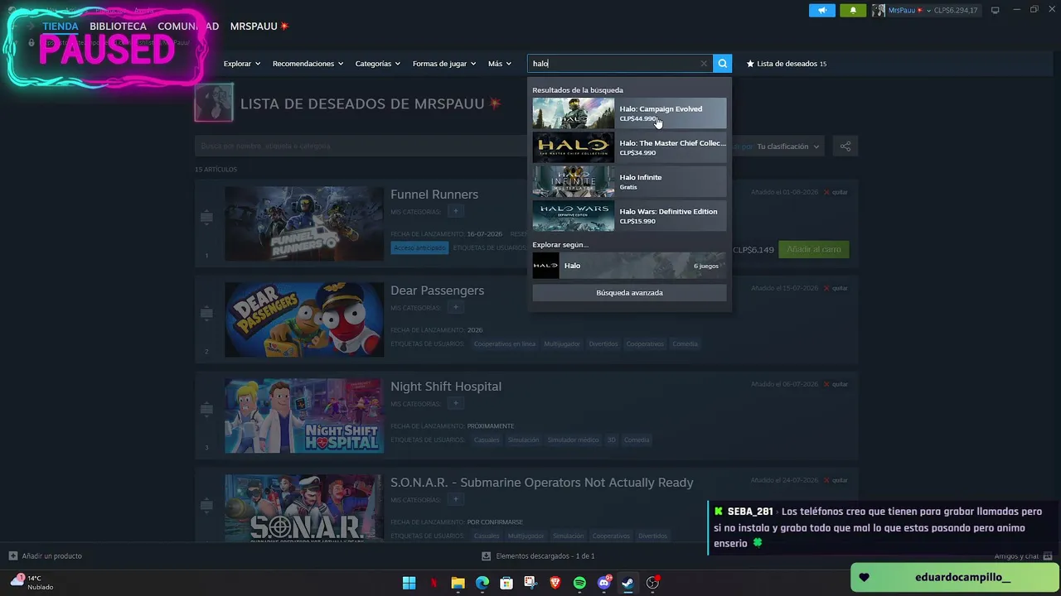Click the wishlist share icon

point(845,147)
